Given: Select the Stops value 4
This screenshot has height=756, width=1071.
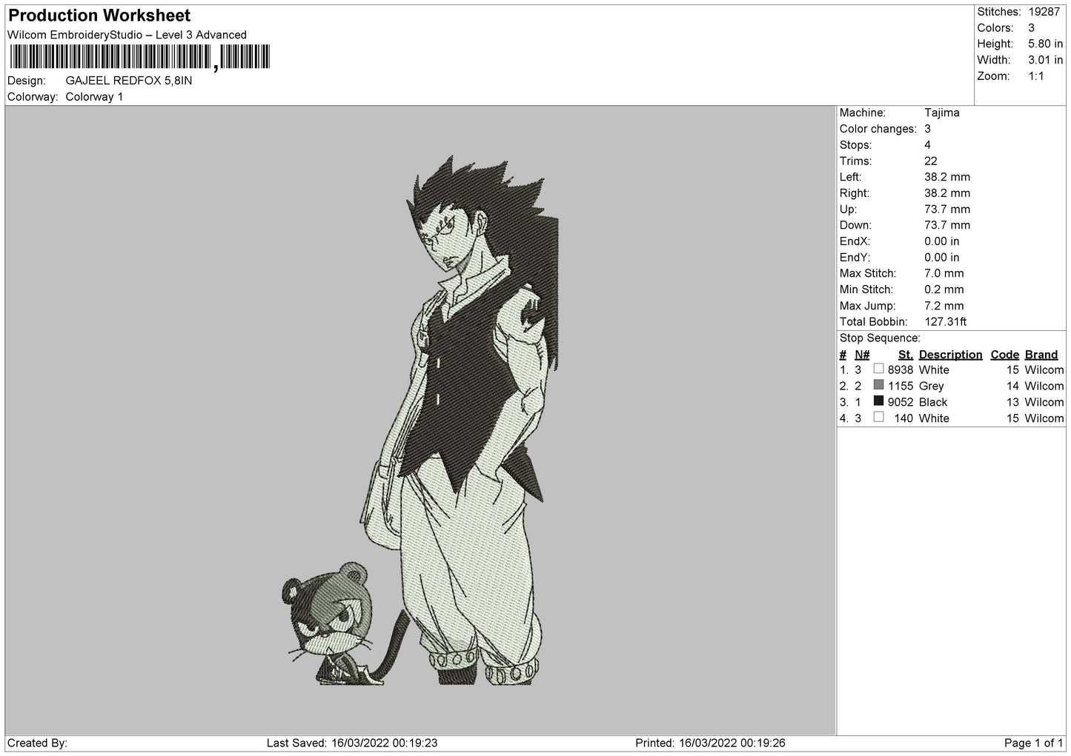Looking at the screenshot, I should click(x=928, y=145).
